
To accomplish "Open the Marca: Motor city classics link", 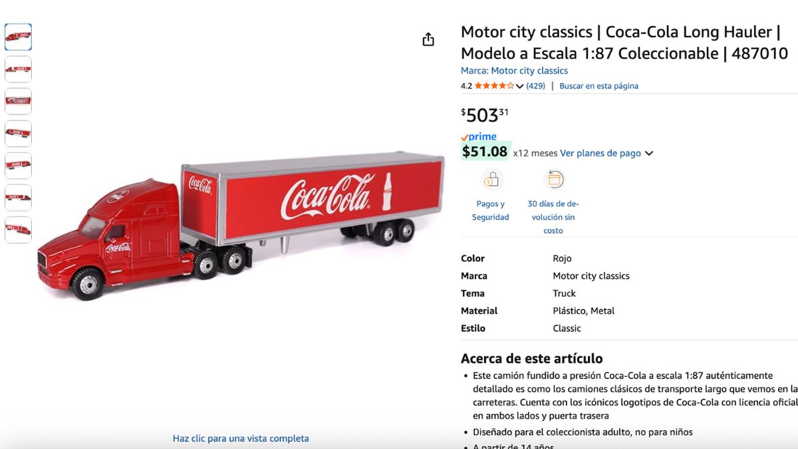I will tap(514, 71).
